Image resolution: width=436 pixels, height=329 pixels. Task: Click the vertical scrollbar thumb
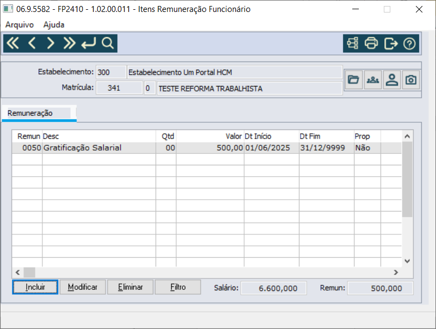407,179
